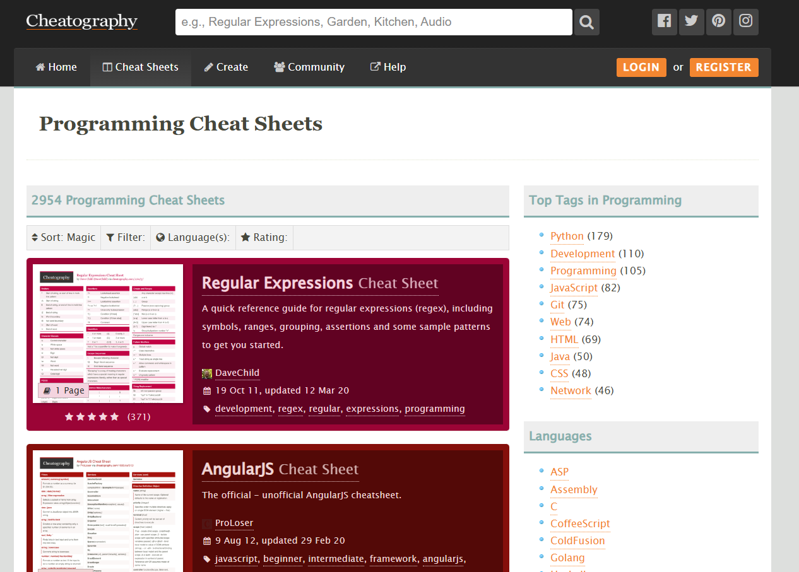799x572 pixels.
Task: Select the Network top tag
Action: point(571,391)
